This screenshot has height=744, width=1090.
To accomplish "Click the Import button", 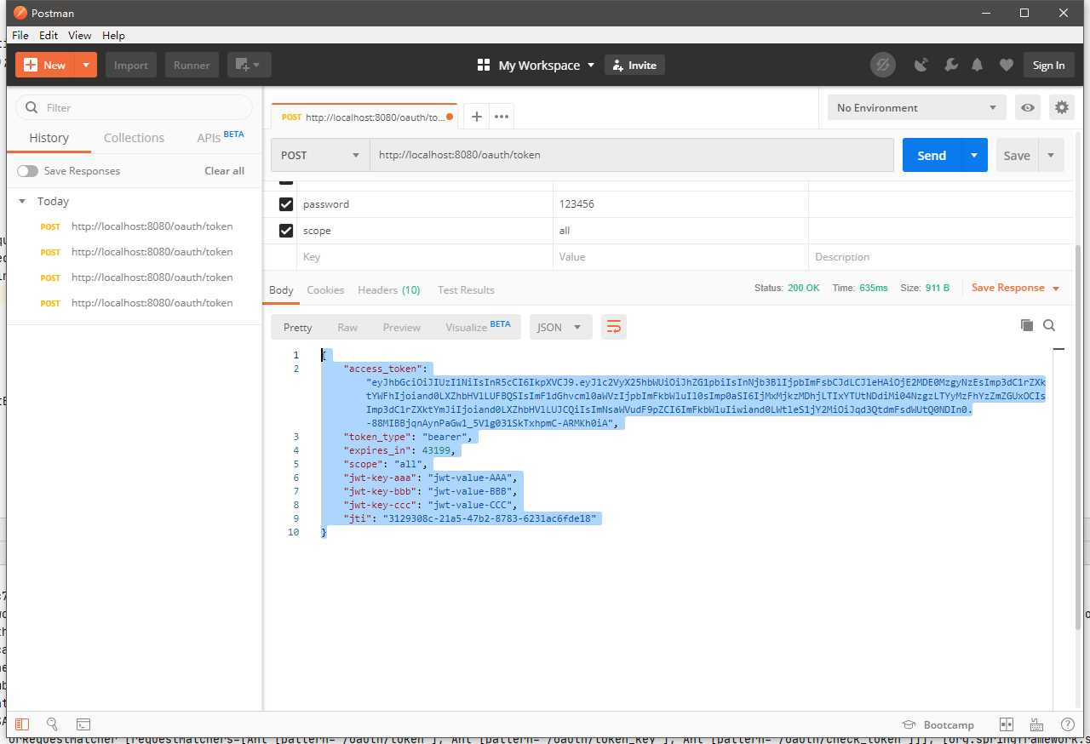I will 131,65.
